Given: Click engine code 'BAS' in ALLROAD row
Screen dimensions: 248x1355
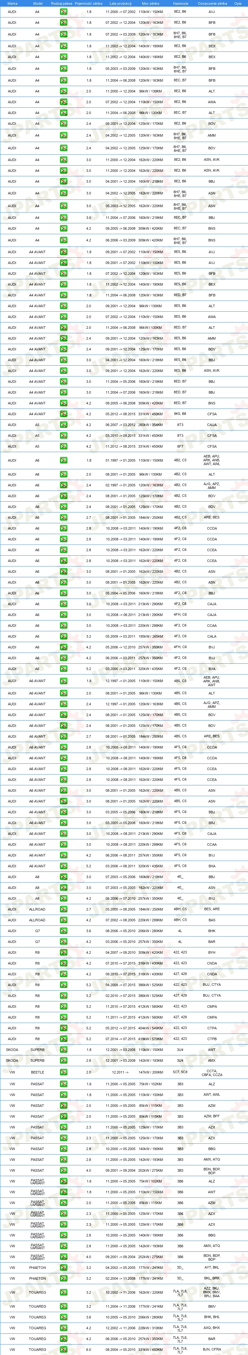Looking at the screenshot, I should (212, 920).
